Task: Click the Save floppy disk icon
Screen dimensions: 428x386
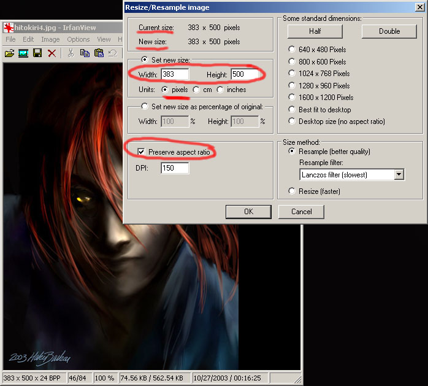Action: (37, 53)
